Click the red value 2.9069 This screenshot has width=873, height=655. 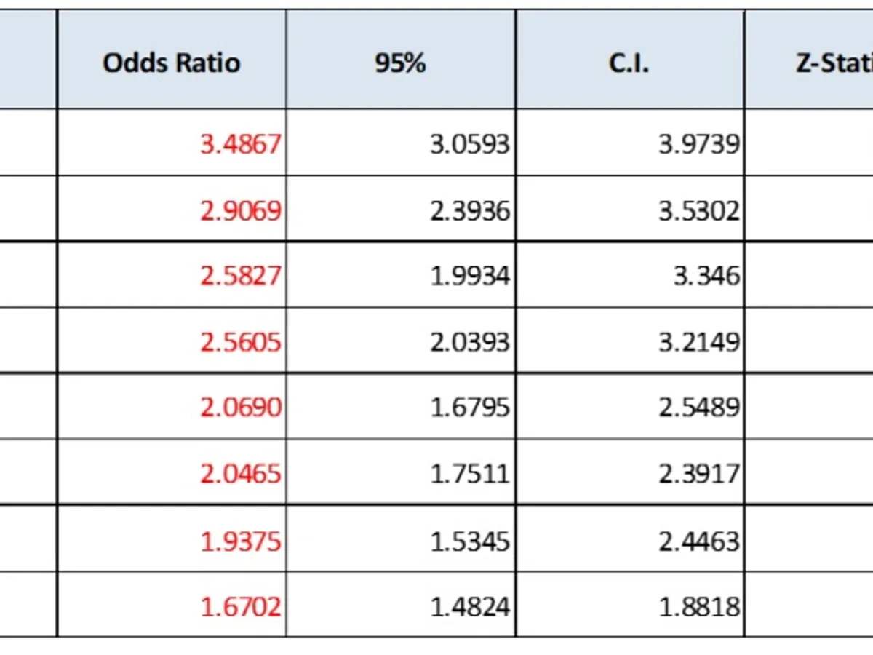tap(240, 210)
